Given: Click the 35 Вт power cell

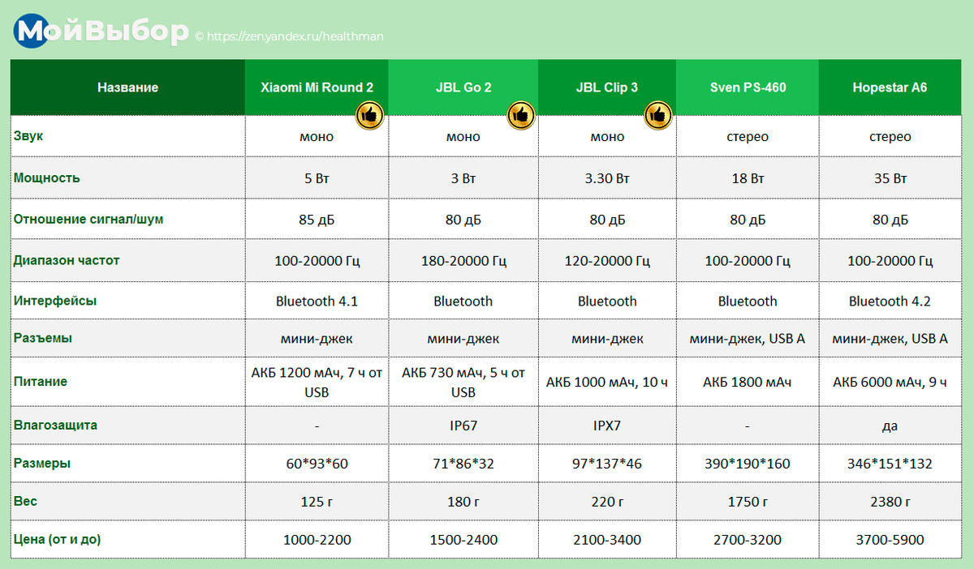Looking at the screenshot, I should click(890, 178).
